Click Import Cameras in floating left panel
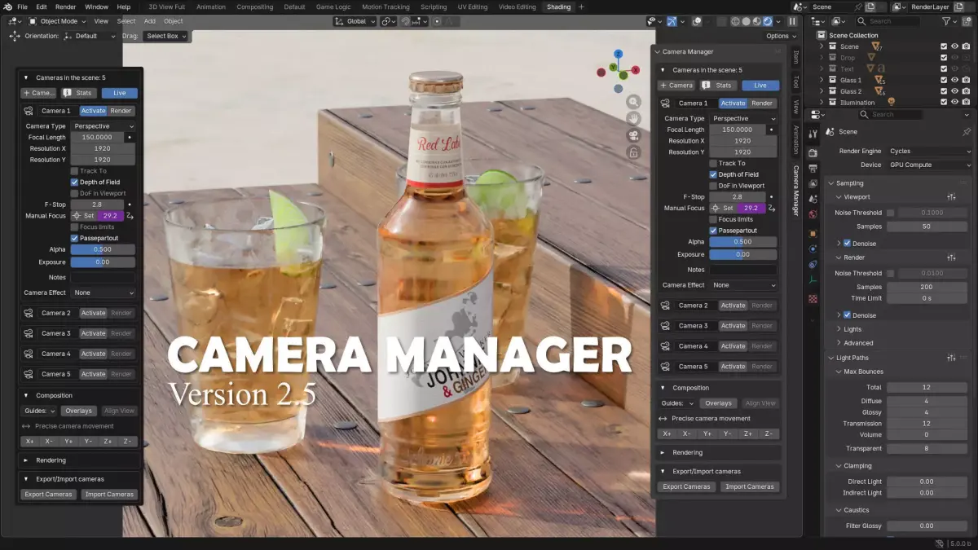The height and width of the screenshot is (550, 978). point(109,494)
